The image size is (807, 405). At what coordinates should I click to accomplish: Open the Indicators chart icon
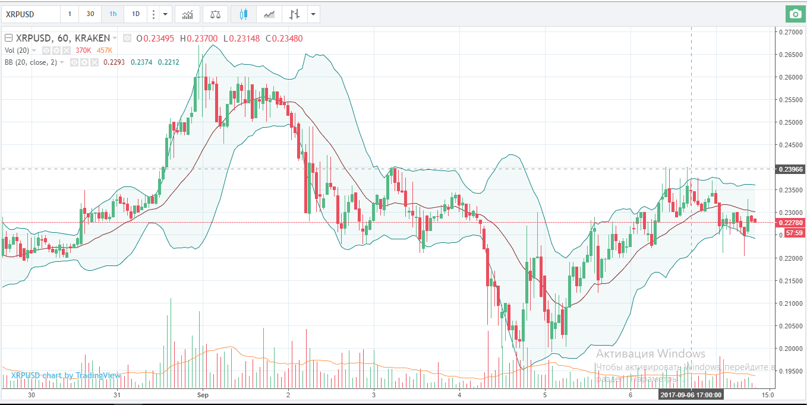(188, 14)
